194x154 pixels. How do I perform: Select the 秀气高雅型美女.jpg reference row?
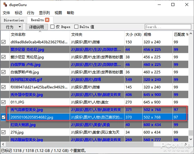pyautogui.click(x=39, y=110)
